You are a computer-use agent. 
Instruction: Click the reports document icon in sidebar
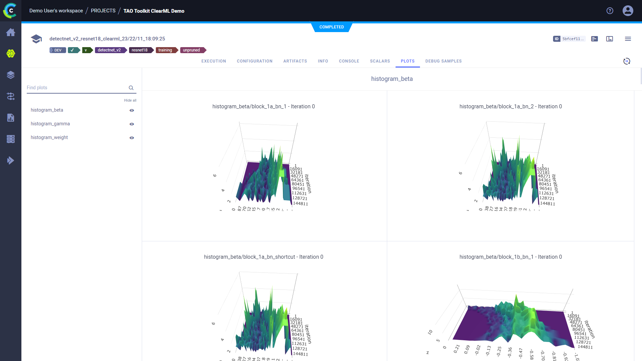[11, 117]
